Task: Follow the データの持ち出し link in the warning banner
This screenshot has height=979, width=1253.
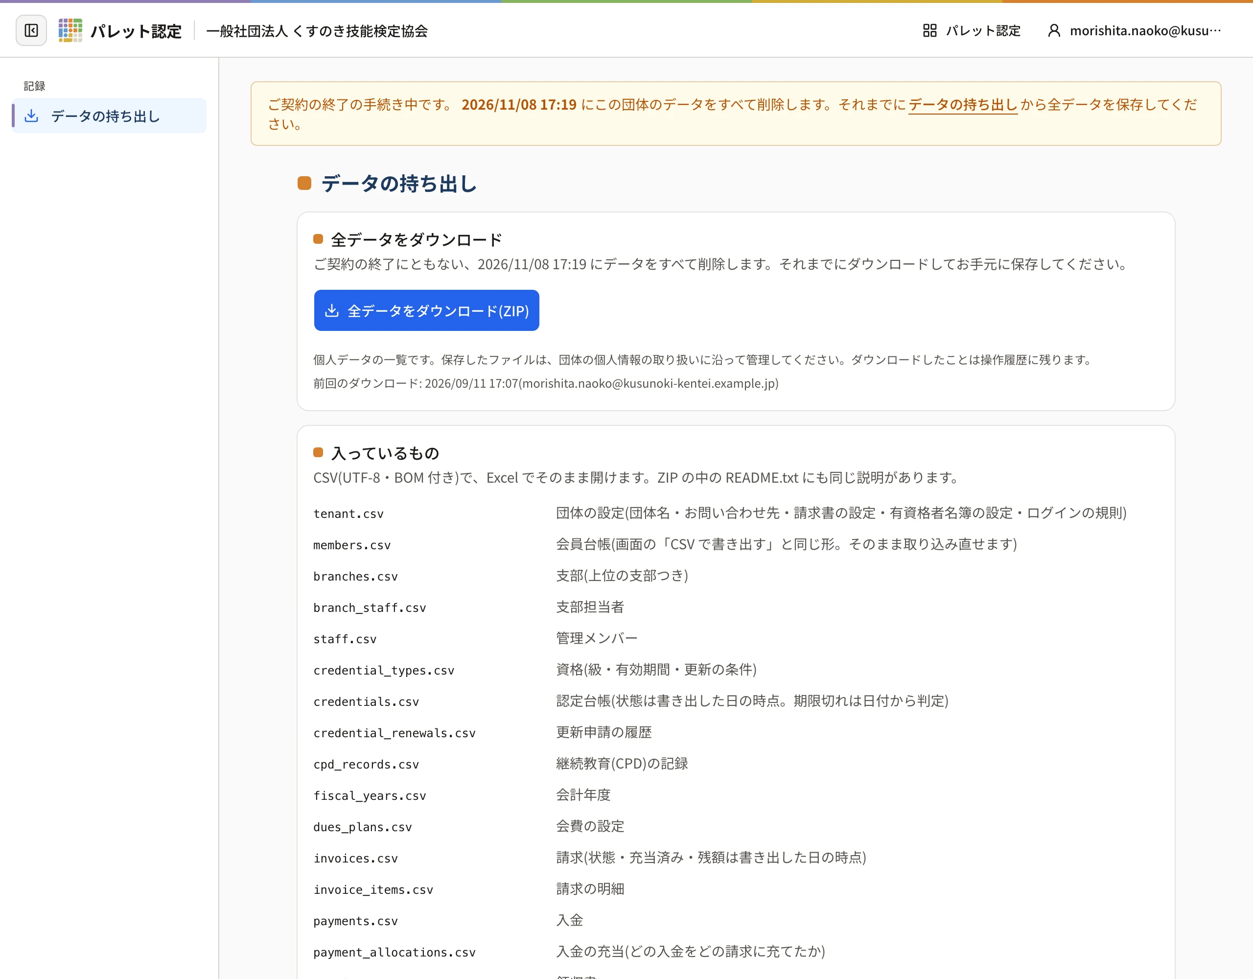Action: (963, 104)
